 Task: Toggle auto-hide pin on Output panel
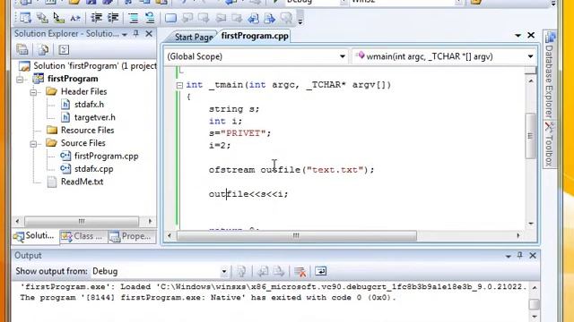(520, 255)
